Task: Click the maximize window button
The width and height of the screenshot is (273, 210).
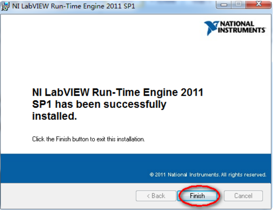Action: click(x=238, y=4)
